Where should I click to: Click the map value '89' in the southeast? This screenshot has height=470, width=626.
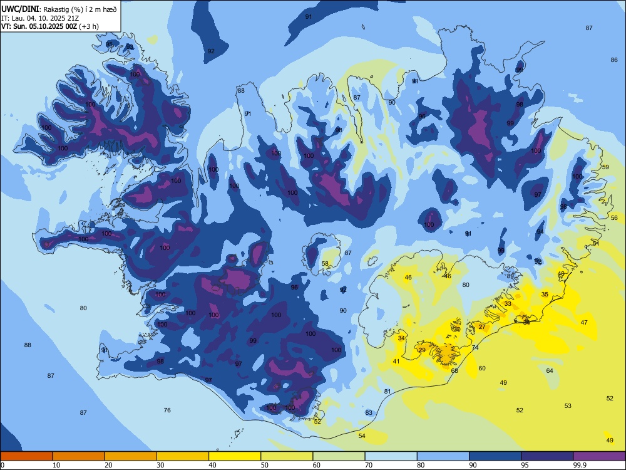510,276
